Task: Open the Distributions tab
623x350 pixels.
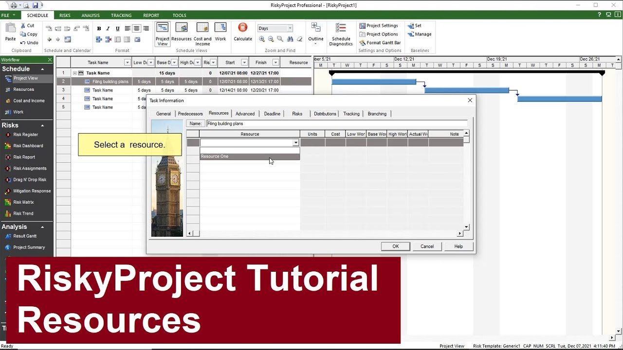Action: (325, 114)
